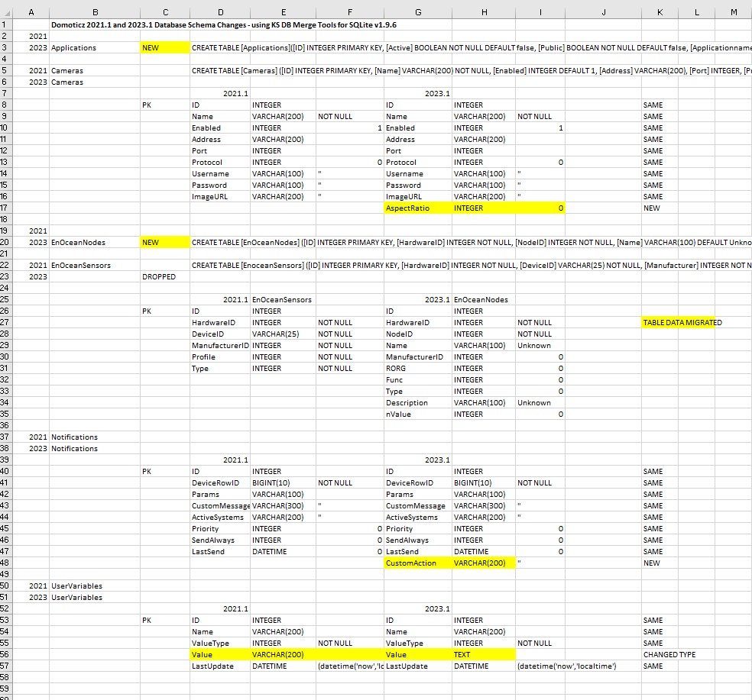Click the title cell about Domoticz Database Schema Changes

coord(224,25)
